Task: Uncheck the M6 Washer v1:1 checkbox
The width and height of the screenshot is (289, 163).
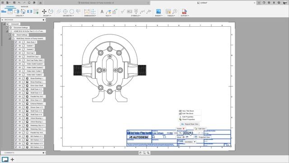Action: [x=16, y=136]
